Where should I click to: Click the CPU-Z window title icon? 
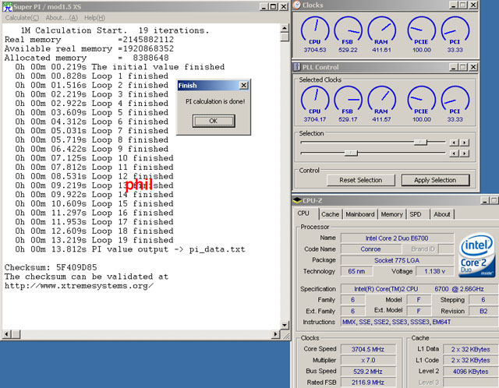pos(297,200)
